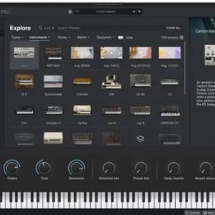This screenshot has width=215, height=215.
Task: Click the Timbre knob
Action: [12, 168]
